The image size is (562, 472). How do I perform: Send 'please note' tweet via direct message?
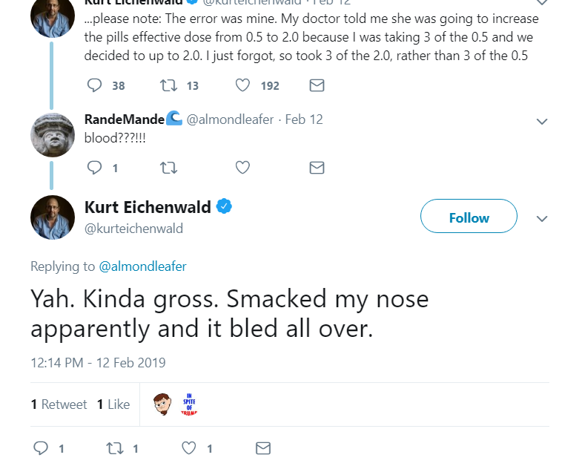click(317, 85)
